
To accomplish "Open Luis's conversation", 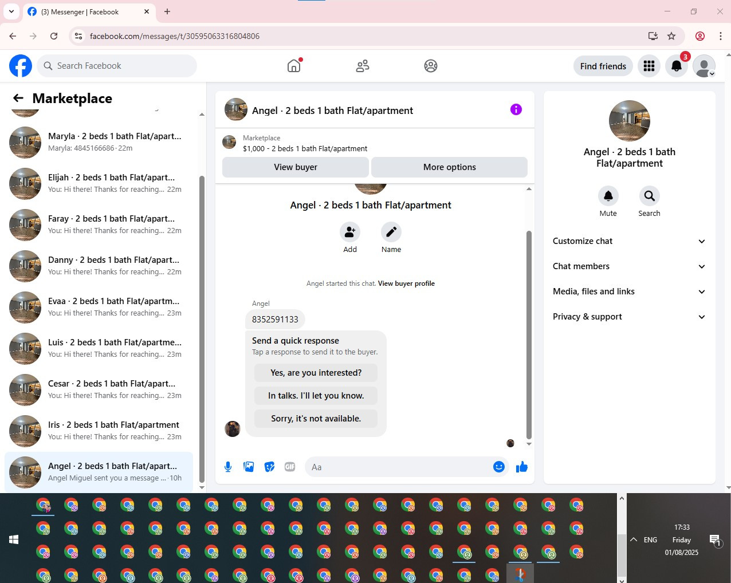I will (99, 348).
